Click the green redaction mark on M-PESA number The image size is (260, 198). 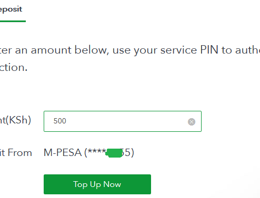(114, 153)
